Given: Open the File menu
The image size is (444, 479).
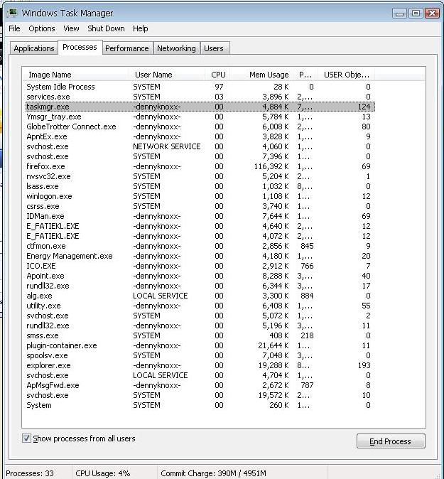Looking at the screenshot, I should tap(14, 28).
